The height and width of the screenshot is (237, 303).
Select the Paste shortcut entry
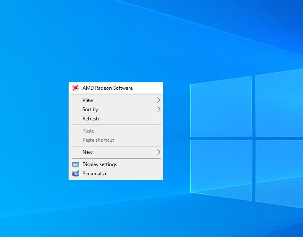(116, 140)
